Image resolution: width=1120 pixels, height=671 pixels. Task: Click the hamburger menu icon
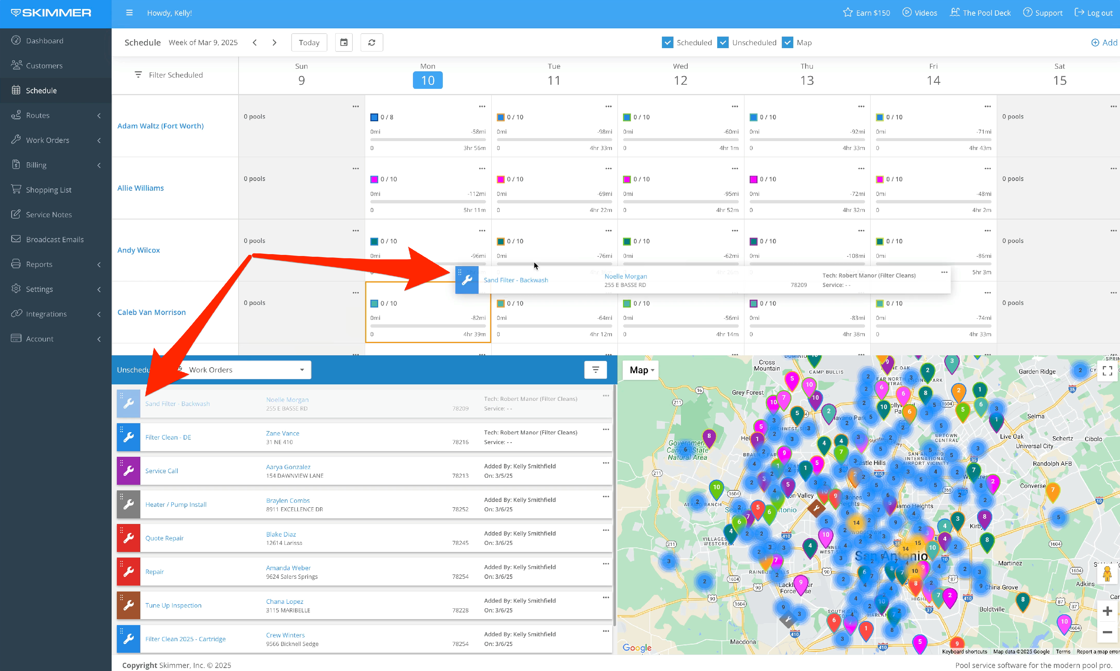point(130,13)
